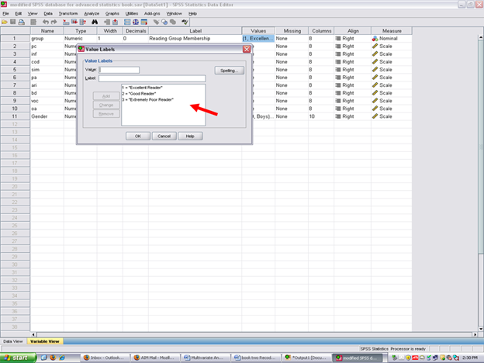Click the Spelling... button

tap(229, 71)
